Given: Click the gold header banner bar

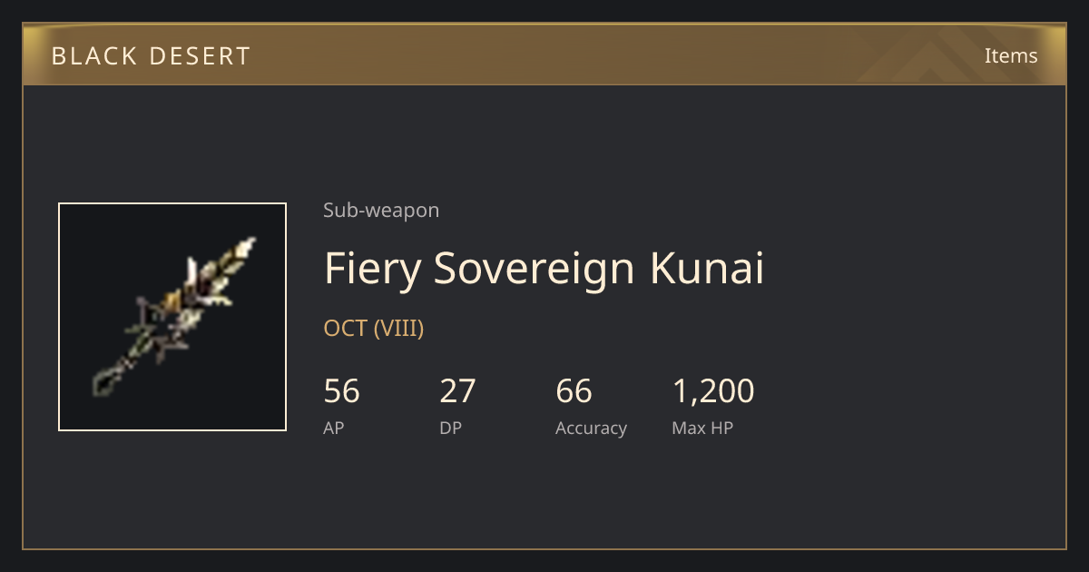Looking at the screenshot, I should 544,55.
